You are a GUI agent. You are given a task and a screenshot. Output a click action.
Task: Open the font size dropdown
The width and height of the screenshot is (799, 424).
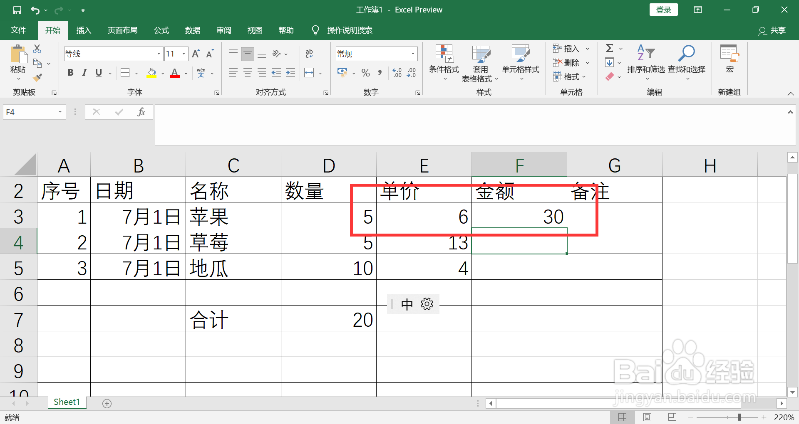[184, 54]
